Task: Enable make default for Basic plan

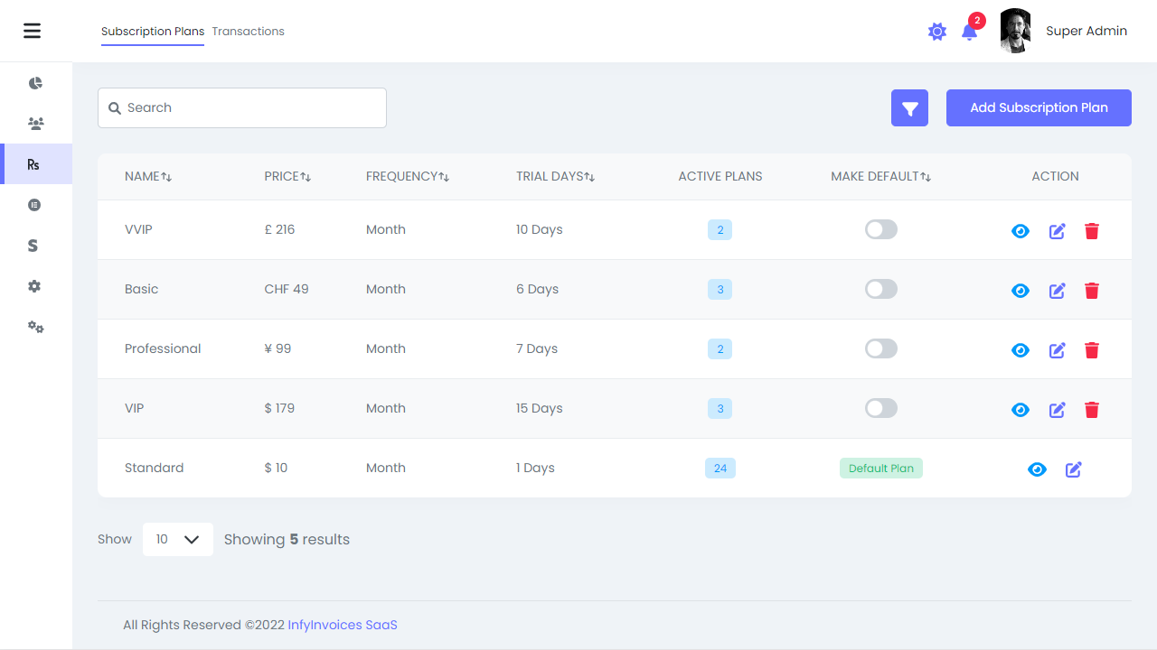Action: click(880, 289)
